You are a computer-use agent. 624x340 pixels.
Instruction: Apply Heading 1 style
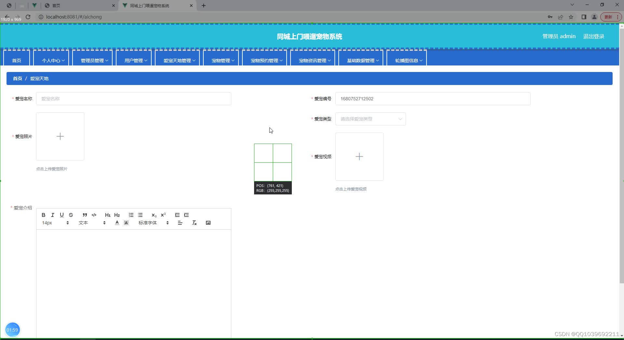(108, 215)
